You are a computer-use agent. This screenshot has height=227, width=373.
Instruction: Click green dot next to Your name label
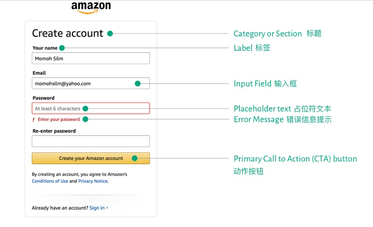click(62, 48)
